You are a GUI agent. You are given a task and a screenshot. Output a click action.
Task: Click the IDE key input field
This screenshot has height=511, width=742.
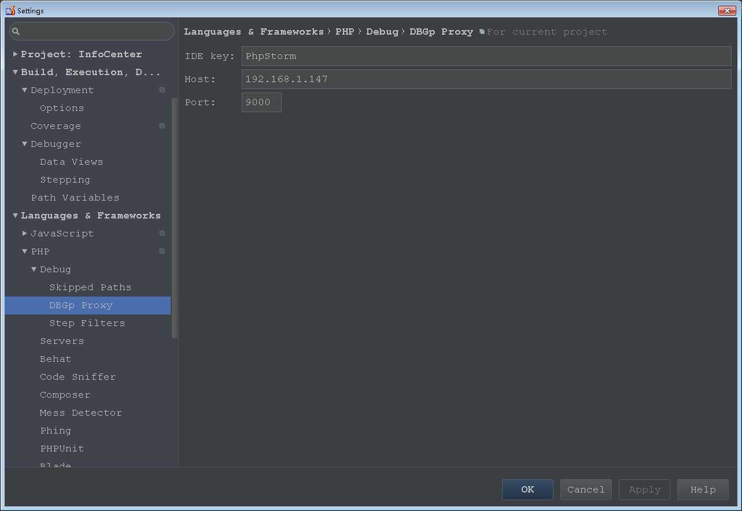tap(486, 56)
